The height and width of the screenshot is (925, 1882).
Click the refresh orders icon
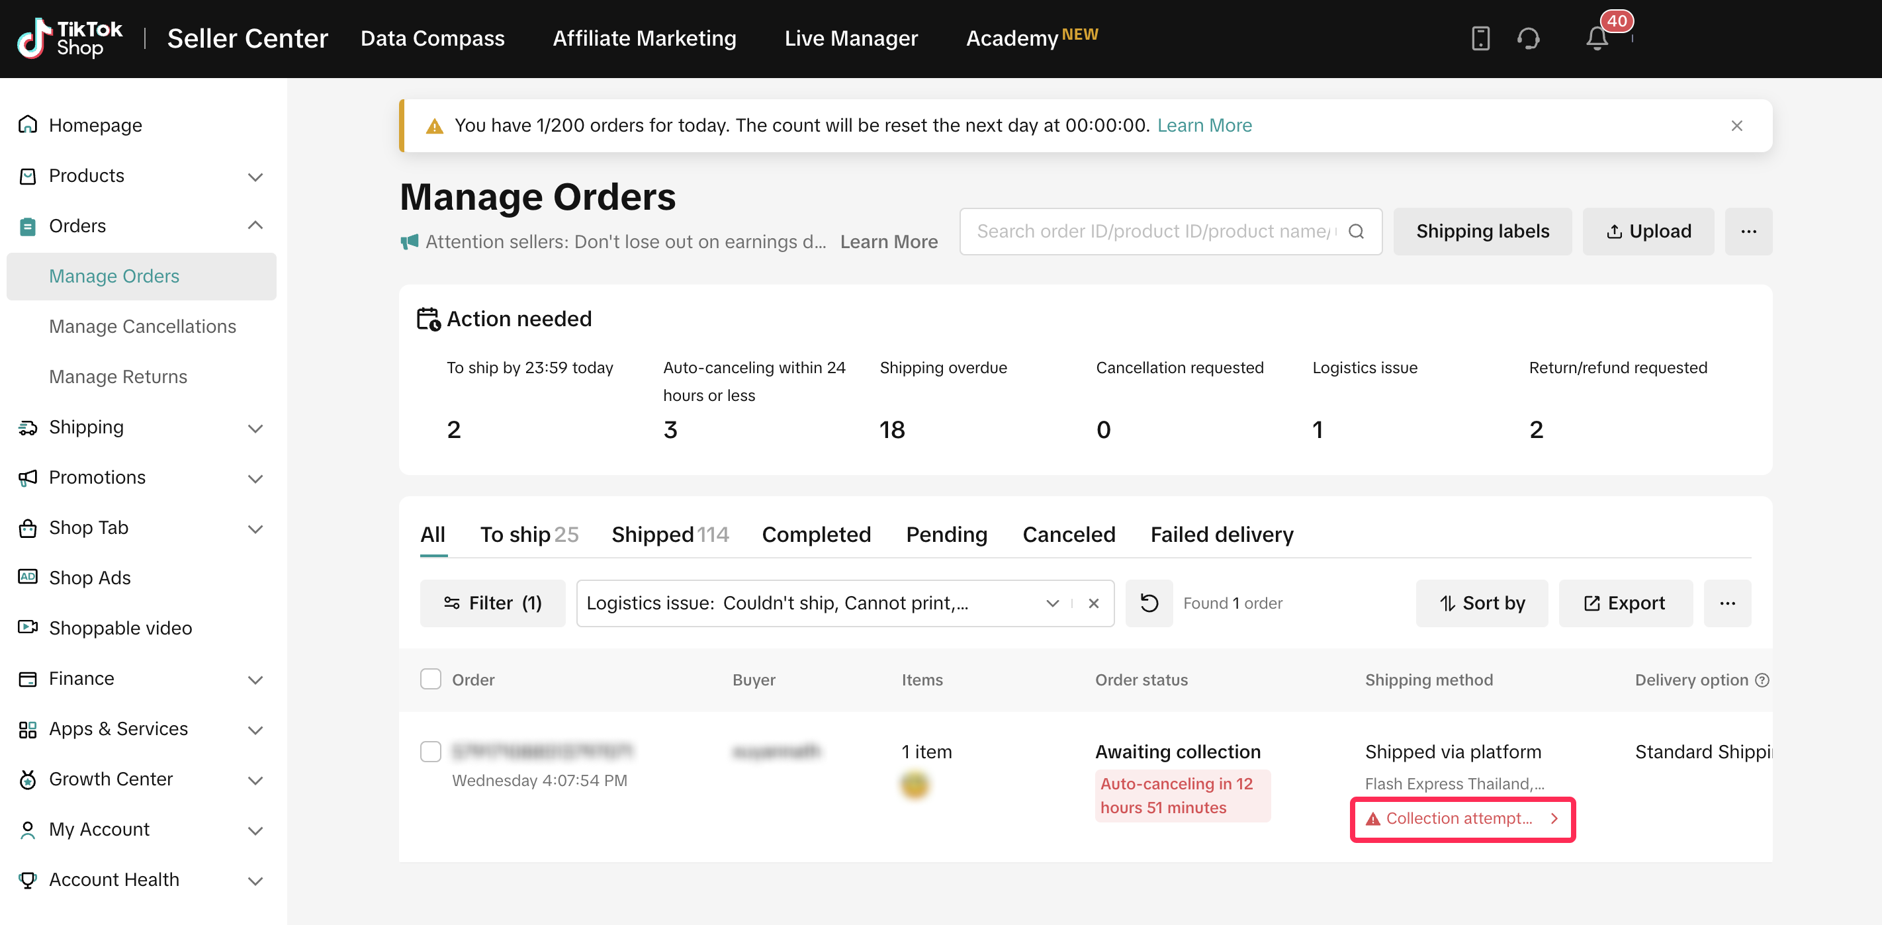pos(1149,603)
